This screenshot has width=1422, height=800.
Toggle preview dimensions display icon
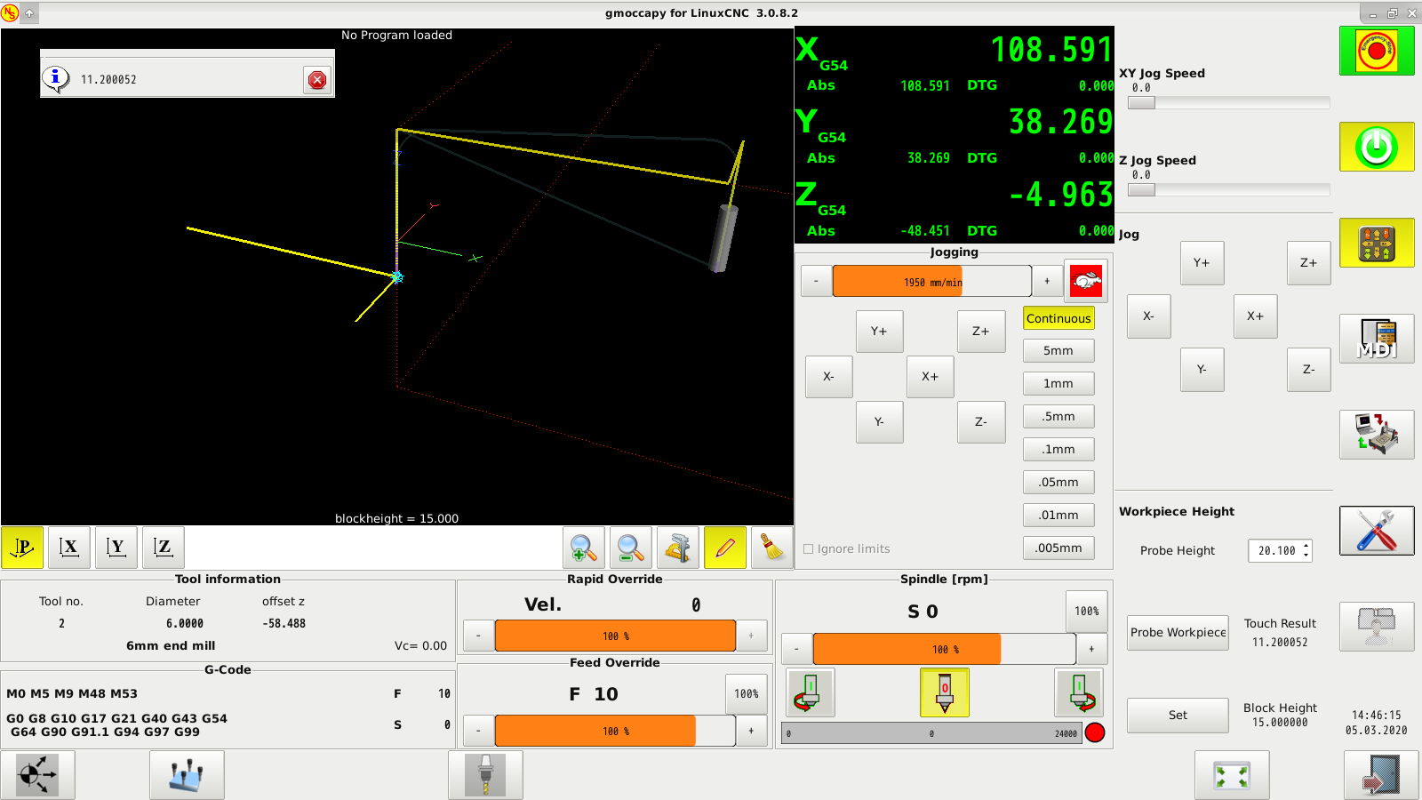[678, 548]
